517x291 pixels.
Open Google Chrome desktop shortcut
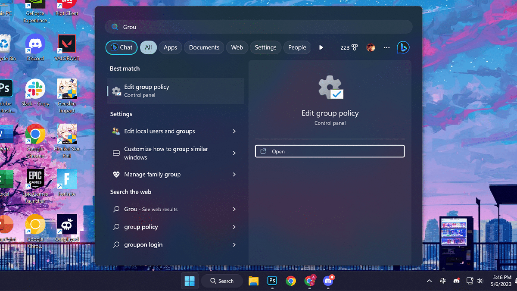pyautogui.click(x=35, y=141)
